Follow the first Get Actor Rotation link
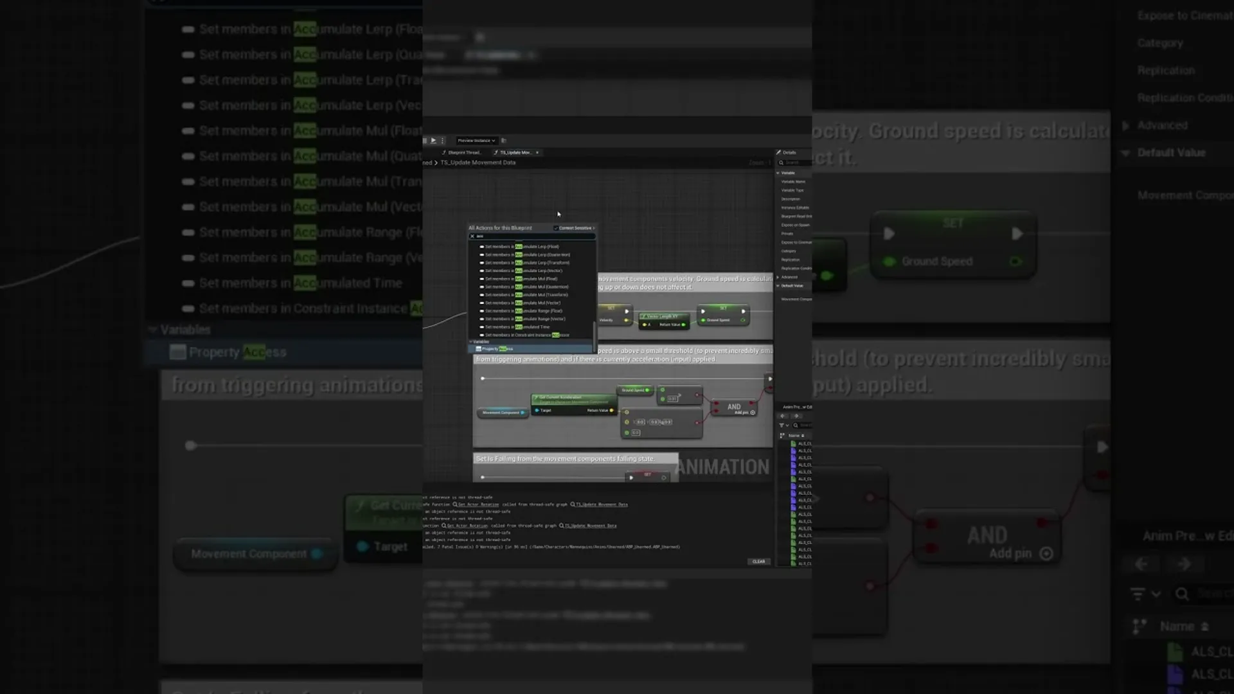Image resolution: width=1234 pixels, height=694 pixels. click(478, 504)
